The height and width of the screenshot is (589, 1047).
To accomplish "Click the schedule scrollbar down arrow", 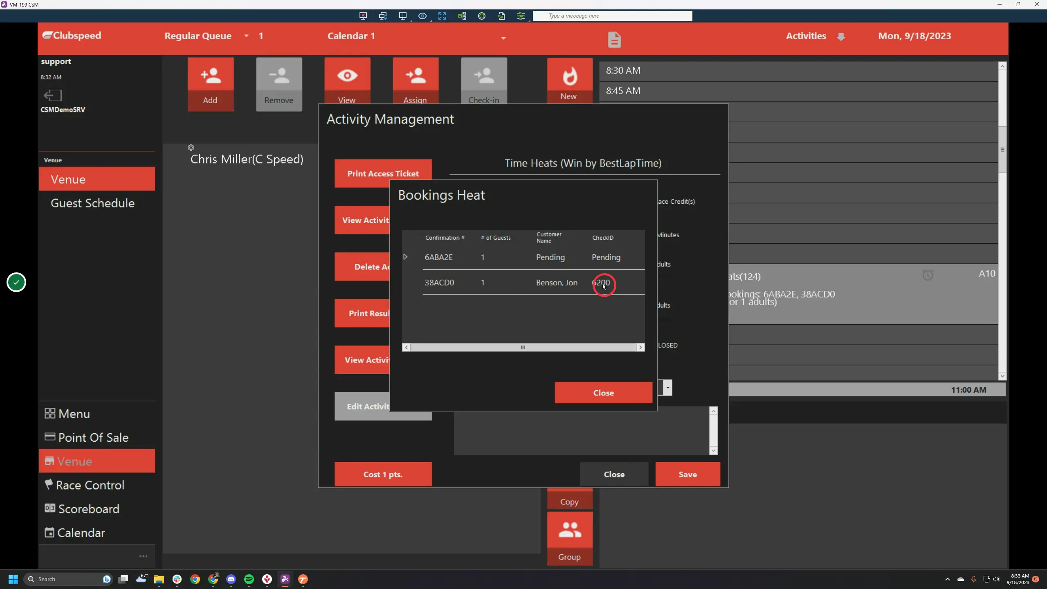I will tap(1002, 376).
